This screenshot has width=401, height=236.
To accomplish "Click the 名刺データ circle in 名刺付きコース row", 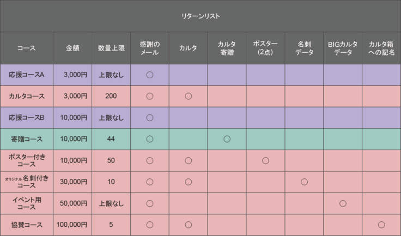I will (304, 182).
